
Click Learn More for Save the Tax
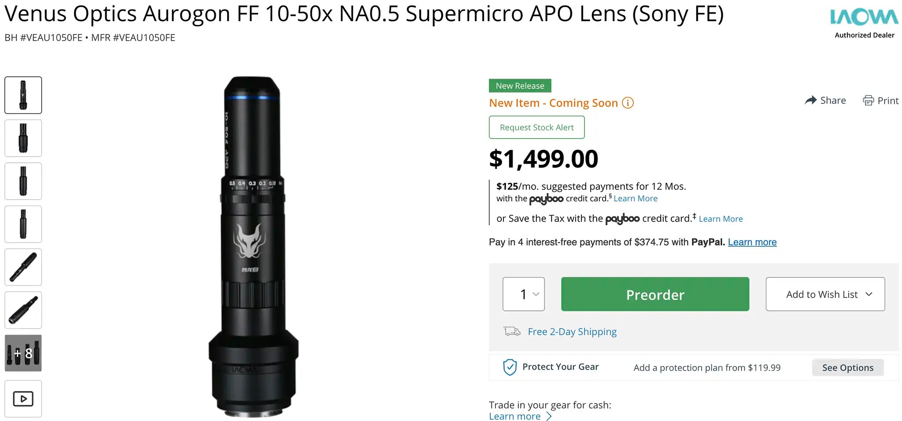(721, 219)
